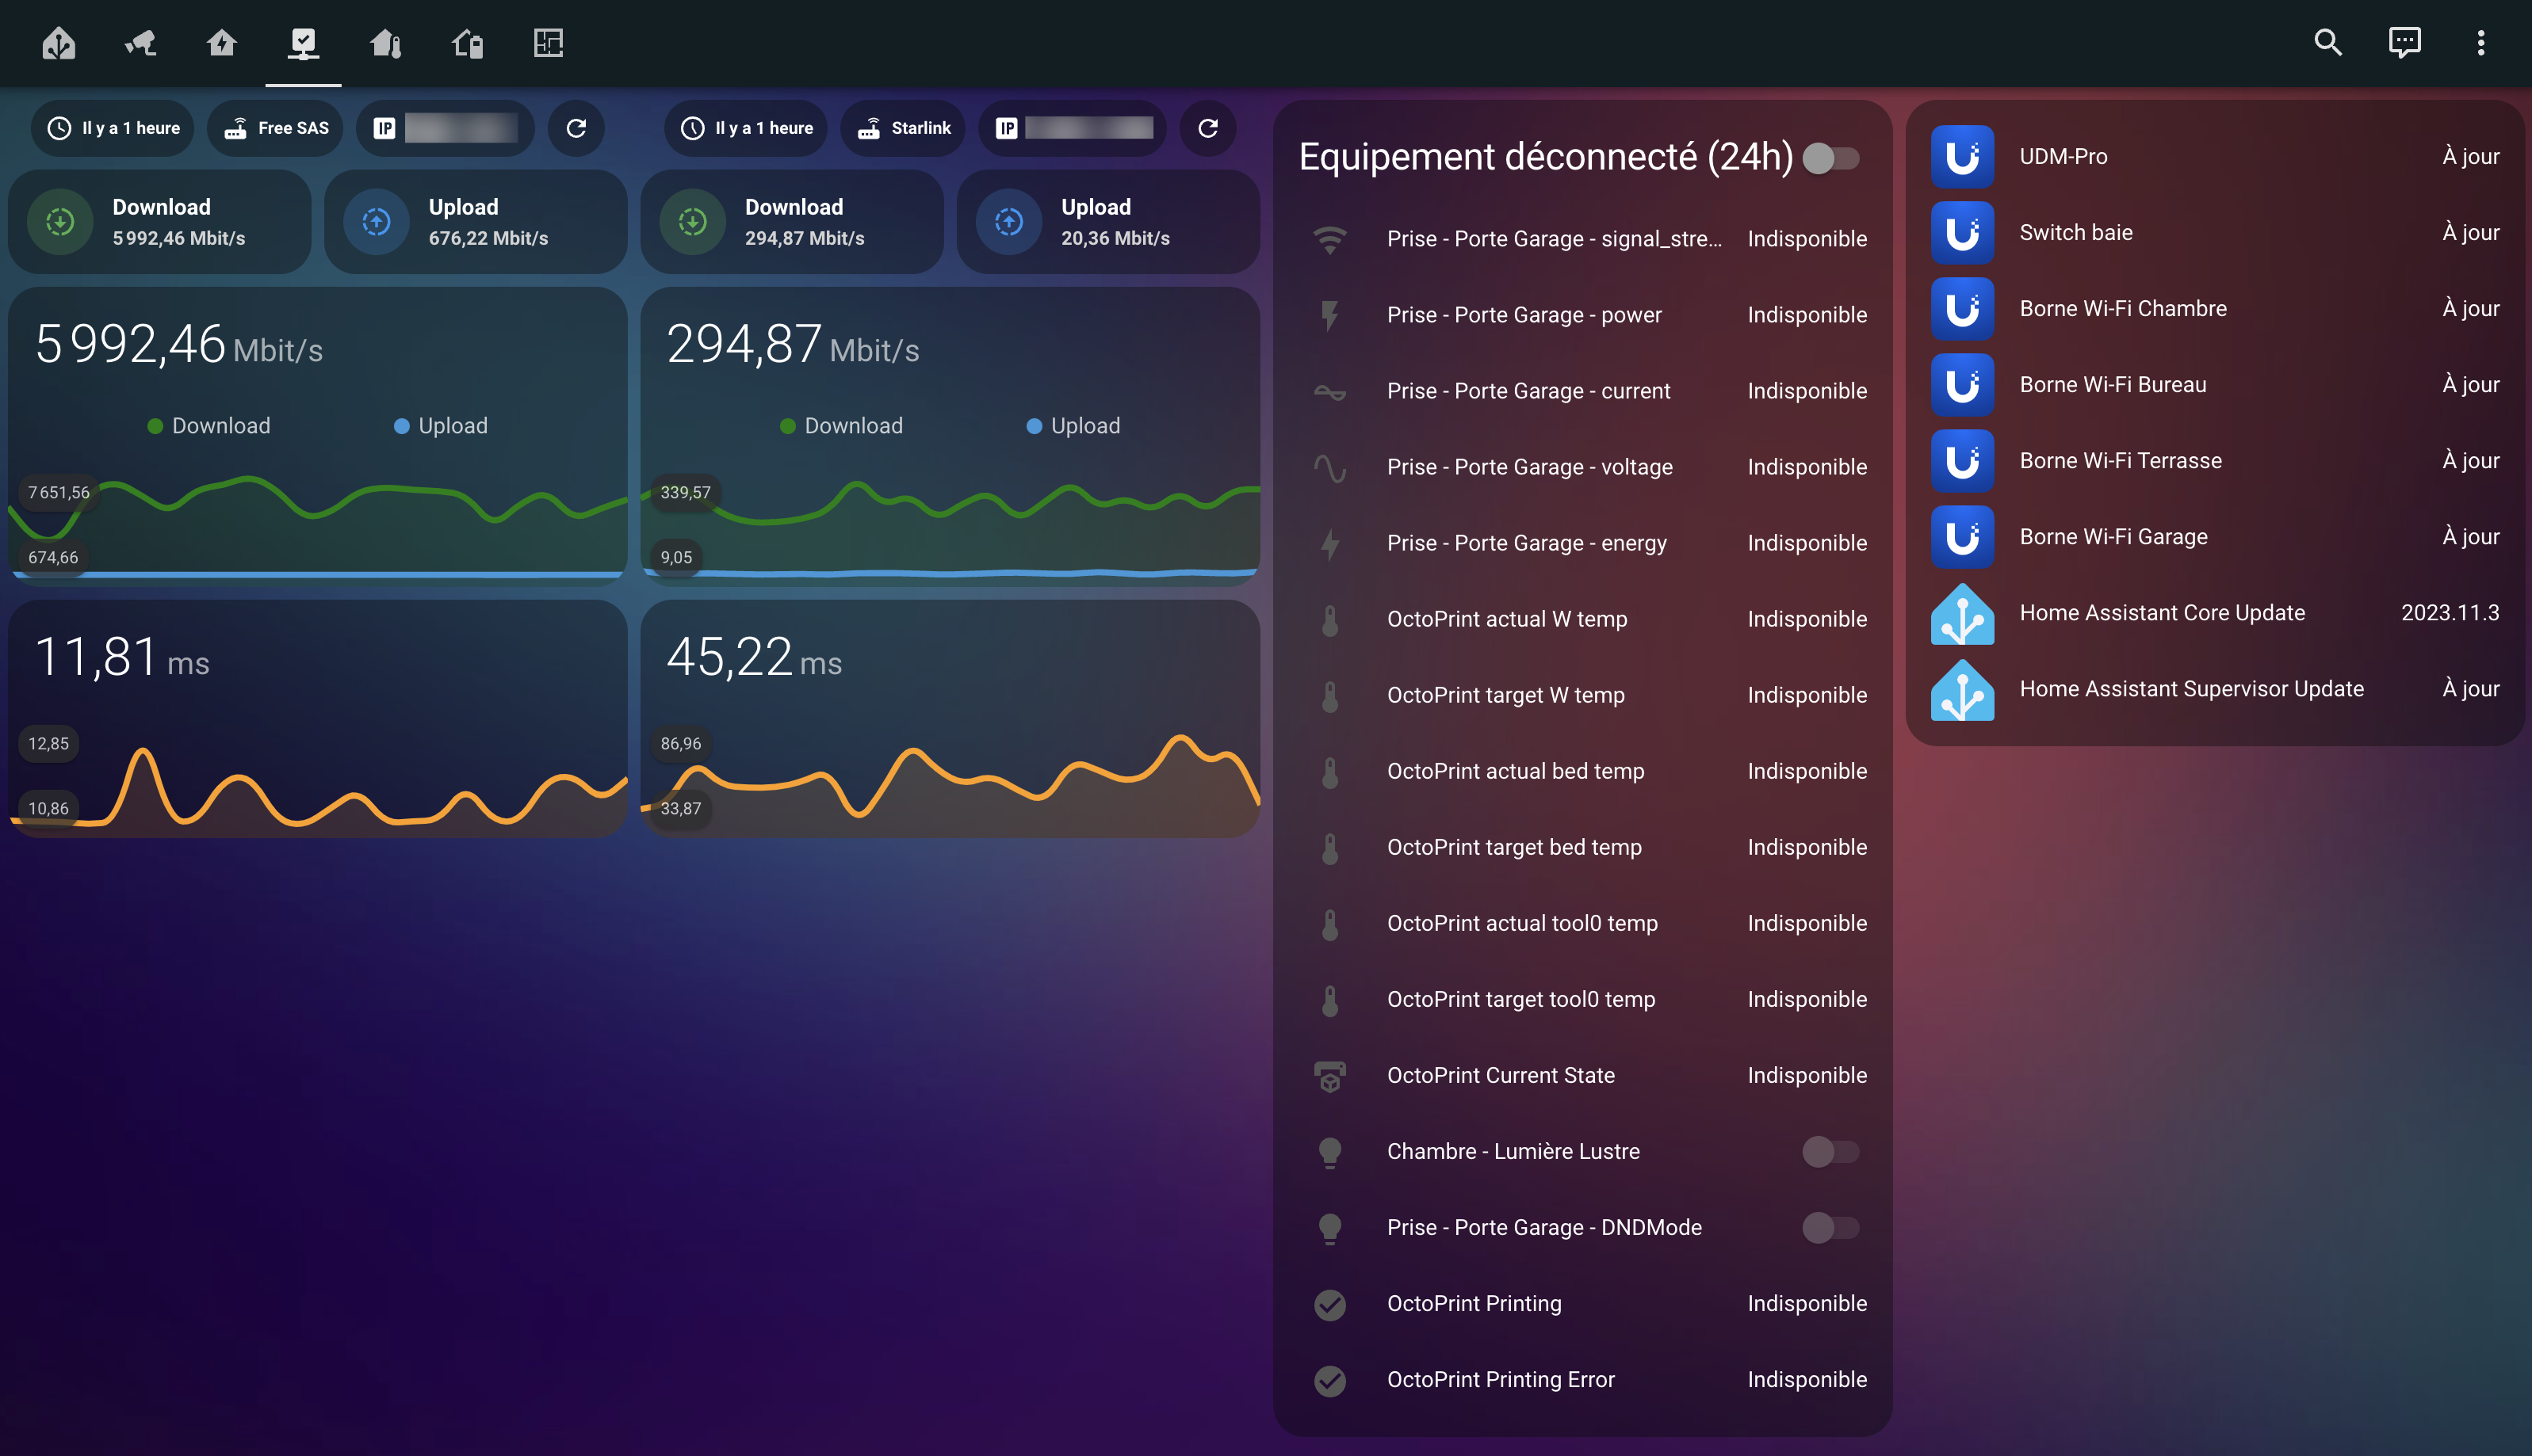Image resolution: width=2532 pixels, height=1456 pixels.
Task: Toggle Equipement déconnecté (24h) switch
Action: (1830, 158)
